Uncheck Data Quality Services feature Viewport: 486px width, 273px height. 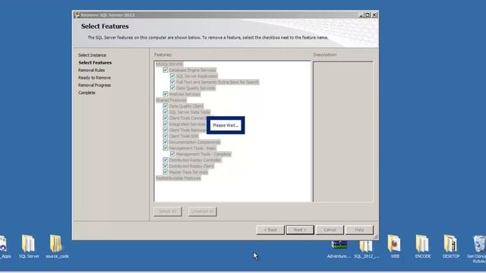tap(172, 88)
